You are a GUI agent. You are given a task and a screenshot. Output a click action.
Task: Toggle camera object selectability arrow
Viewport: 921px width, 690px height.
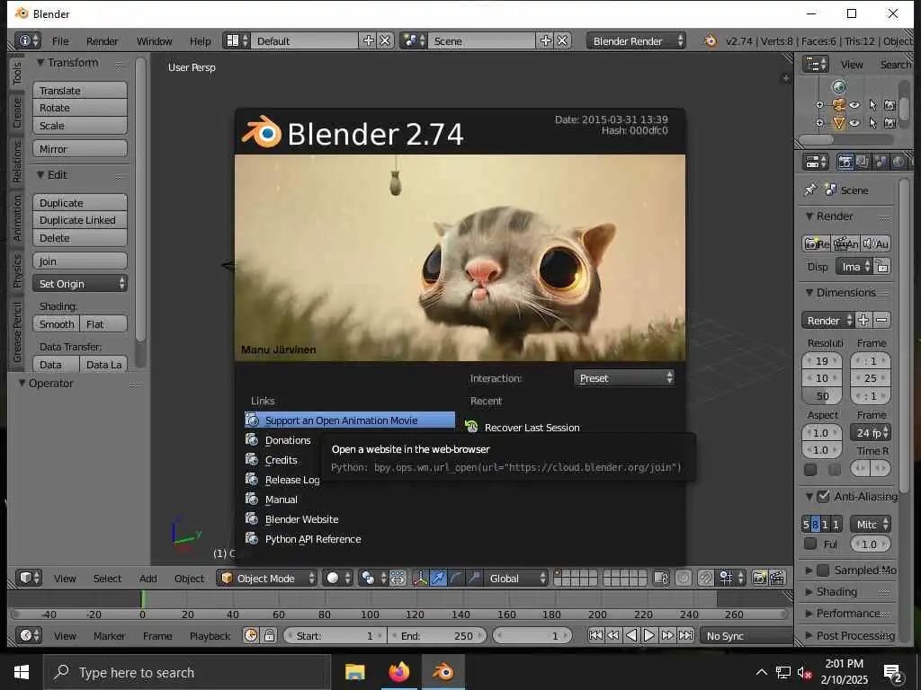coord(872,105)
